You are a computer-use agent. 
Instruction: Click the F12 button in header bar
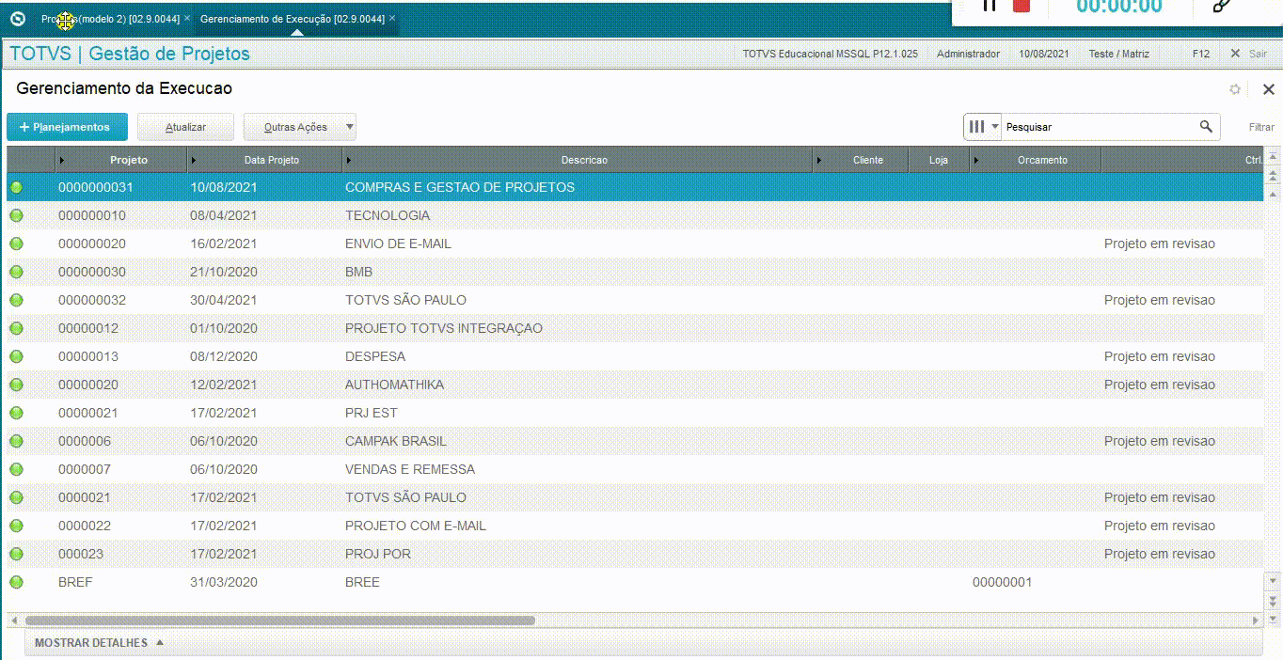(1201, 54)
